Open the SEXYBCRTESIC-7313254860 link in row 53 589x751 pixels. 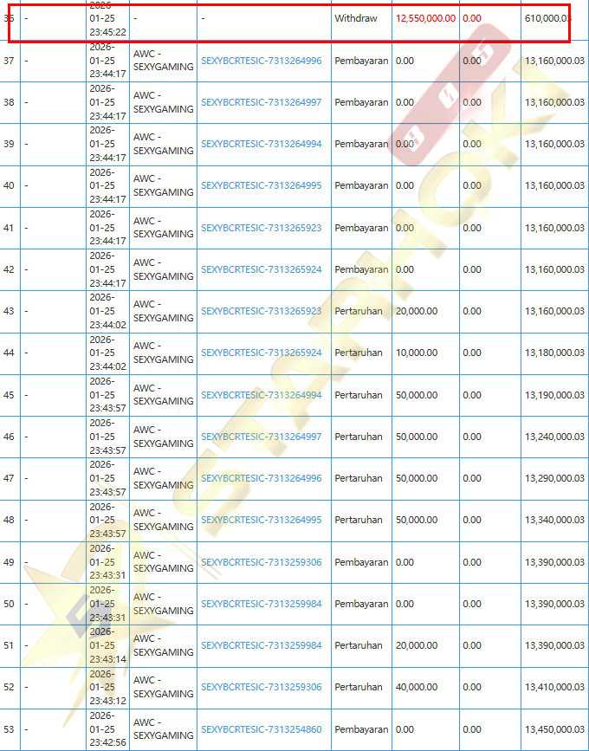[261, 729]
